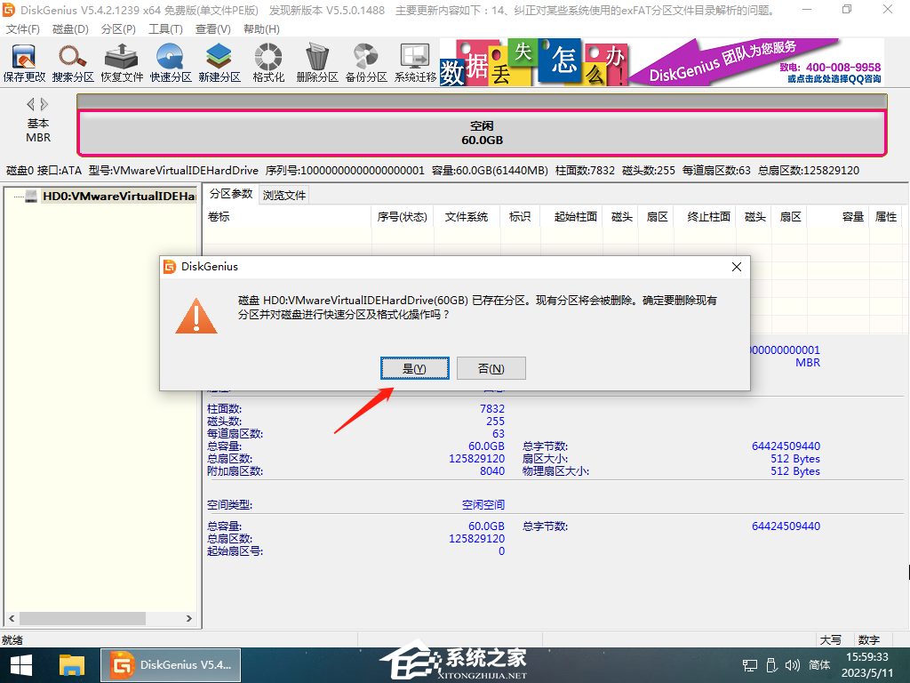Select the 60.0GB 空闲 disk region

(482, 133)
